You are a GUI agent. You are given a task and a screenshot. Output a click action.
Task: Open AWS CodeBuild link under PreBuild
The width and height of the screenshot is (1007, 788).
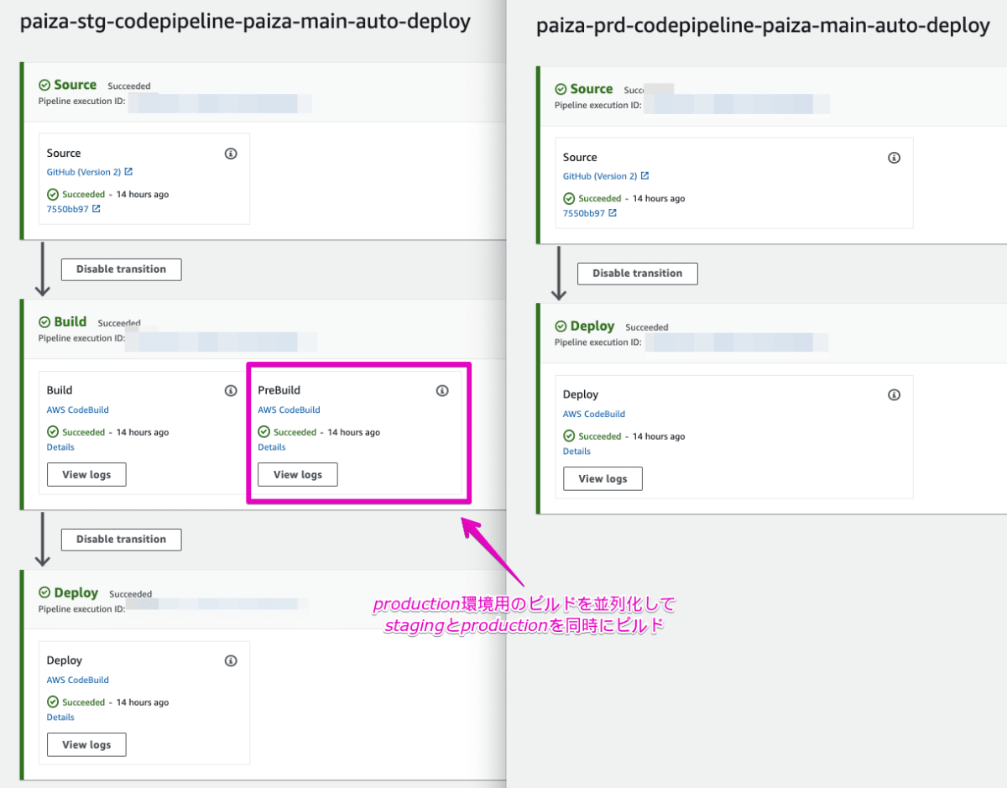tap(289, 410)
